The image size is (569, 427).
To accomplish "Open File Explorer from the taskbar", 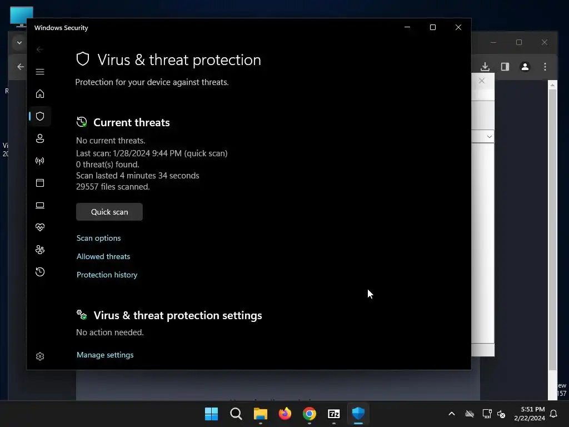I will coord(260,414).
